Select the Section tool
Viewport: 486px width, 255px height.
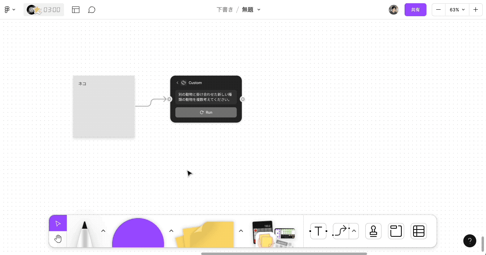pos(396,231)
